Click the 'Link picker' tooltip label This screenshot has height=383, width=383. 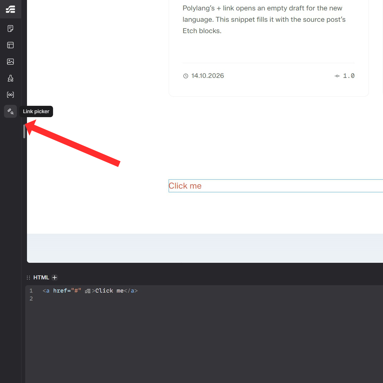(x=36, y=111)
